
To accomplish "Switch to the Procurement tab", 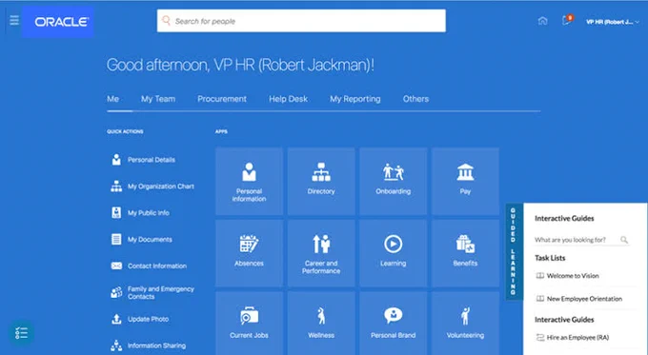I will click(222, 99).
